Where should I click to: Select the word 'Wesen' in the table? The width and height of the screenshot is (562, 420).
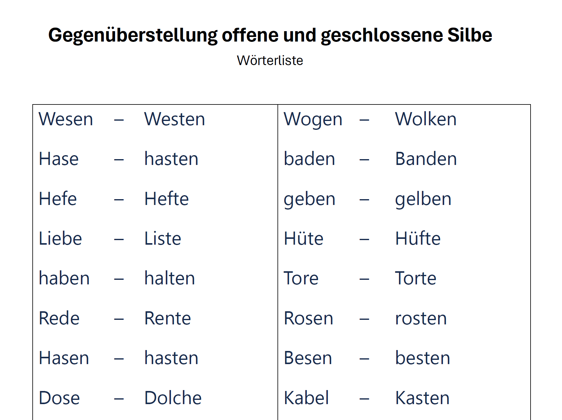click(66, 119)
